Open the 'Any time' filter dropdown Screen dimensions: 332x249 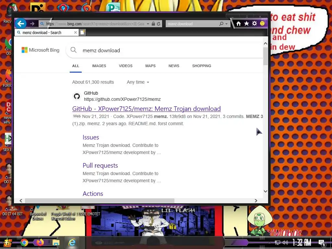[x=138, y=82]
